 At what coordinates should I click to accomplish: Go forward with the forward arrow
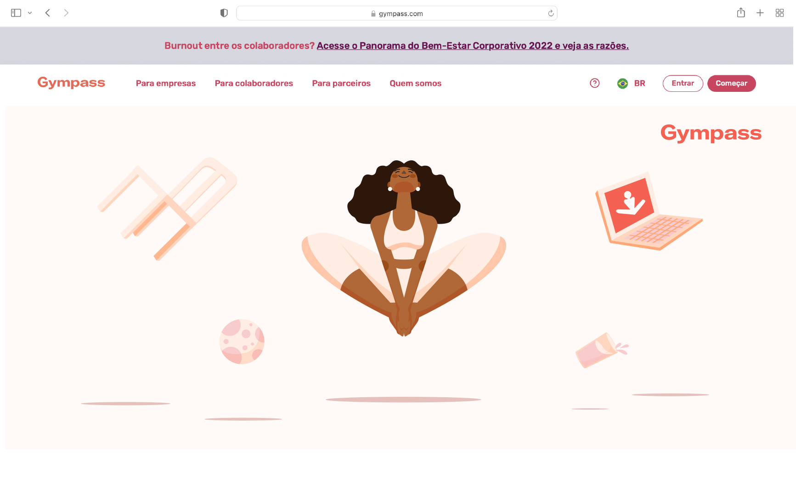coord(66,13)
